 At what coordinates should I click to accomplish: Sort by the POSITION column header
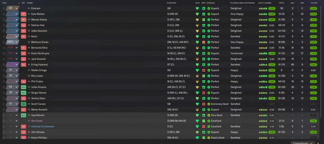click(x=171, y=3)
